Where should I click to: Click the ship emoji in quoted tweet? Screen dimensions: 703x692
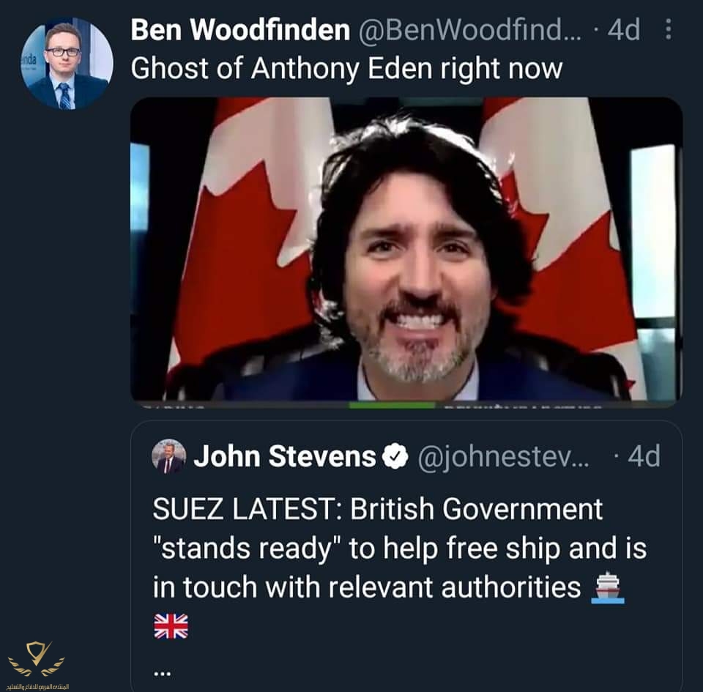(609, 588)
